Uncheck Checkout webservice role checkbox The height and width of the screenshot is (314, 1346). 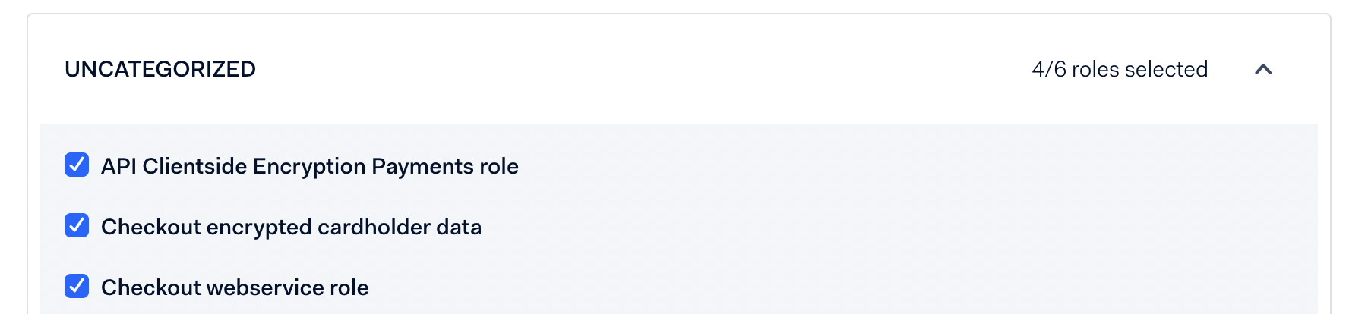[x=77, y=286]
